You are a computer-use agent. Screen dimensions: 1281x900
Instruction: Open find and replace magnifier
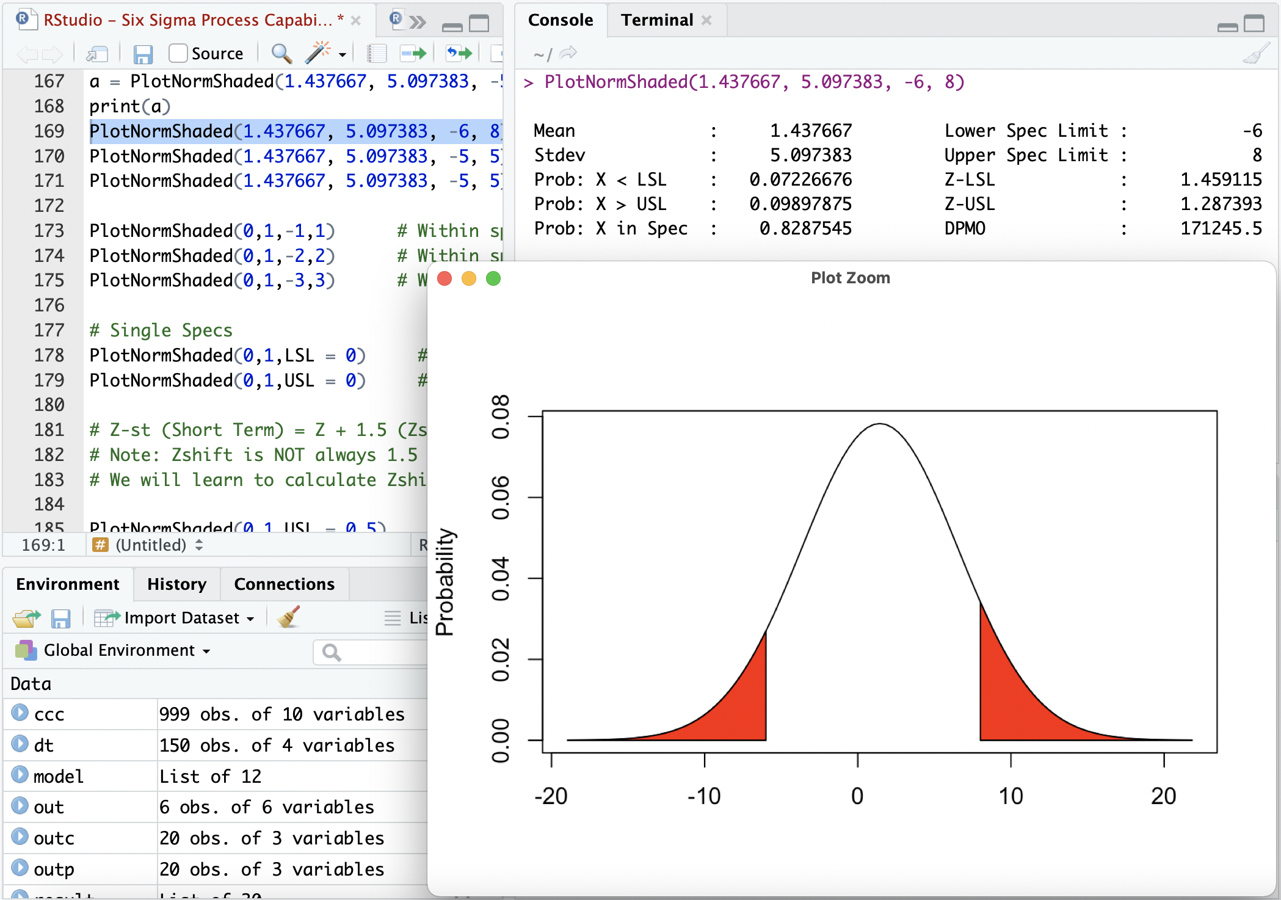coord(281,54)
